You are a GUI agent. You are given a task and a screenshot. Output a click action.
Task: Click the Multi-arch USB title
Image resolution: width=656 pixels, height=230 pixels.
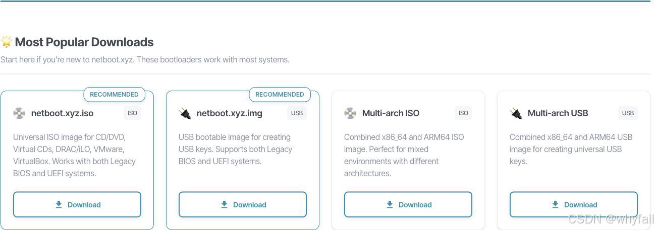(558, 113)
